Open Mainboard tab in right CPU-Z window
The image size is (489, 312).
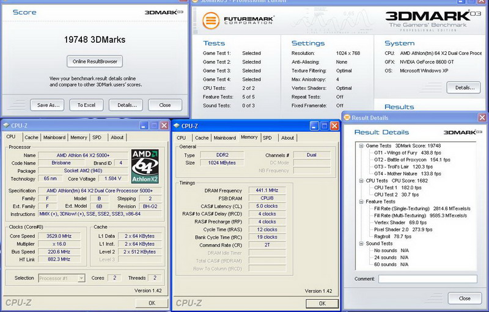(x=225, y=137)
